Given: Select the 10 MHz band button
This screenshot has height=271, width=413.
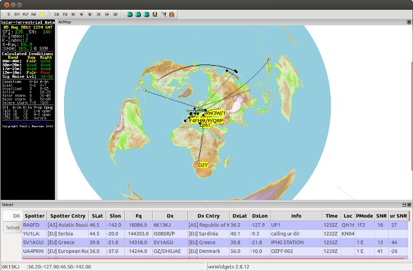Looking at the screenshot, I should (x=73, y=14).
